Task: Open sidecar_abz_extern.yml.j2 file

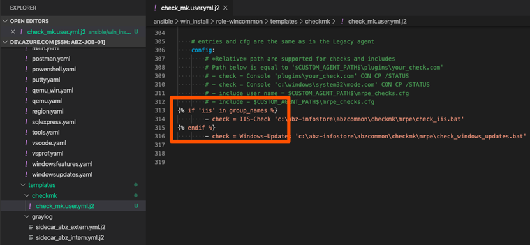Action: coord(71,227)
